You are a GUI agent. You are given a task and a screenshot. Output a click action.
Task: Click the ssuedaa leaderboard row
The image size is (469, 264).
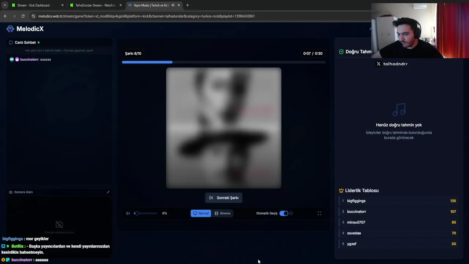point(399,233)
